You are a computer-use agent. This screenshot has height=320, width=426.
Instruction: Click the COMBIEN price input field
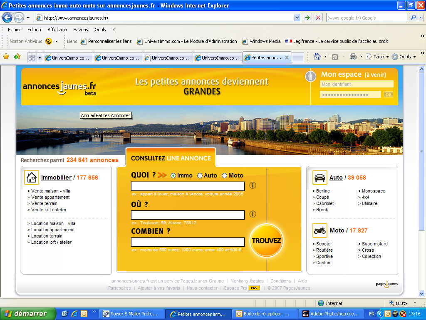click(x=188, y=242)
